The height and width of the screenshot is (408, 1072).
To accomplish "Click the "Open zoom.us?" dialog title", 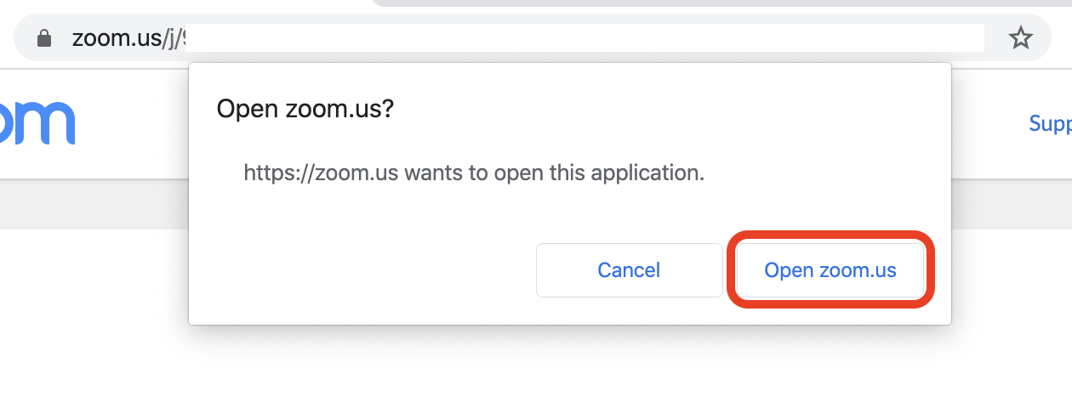I will (305, 110).
